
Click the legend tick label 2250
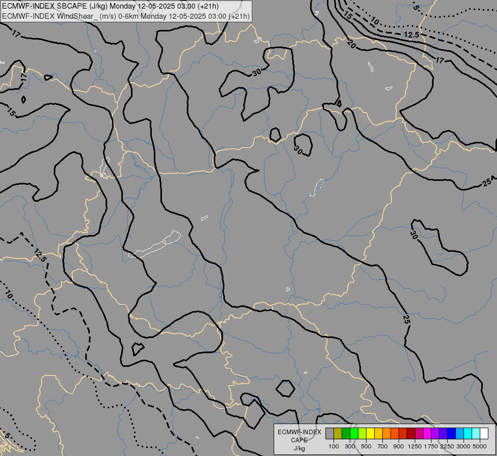(447, 446)
